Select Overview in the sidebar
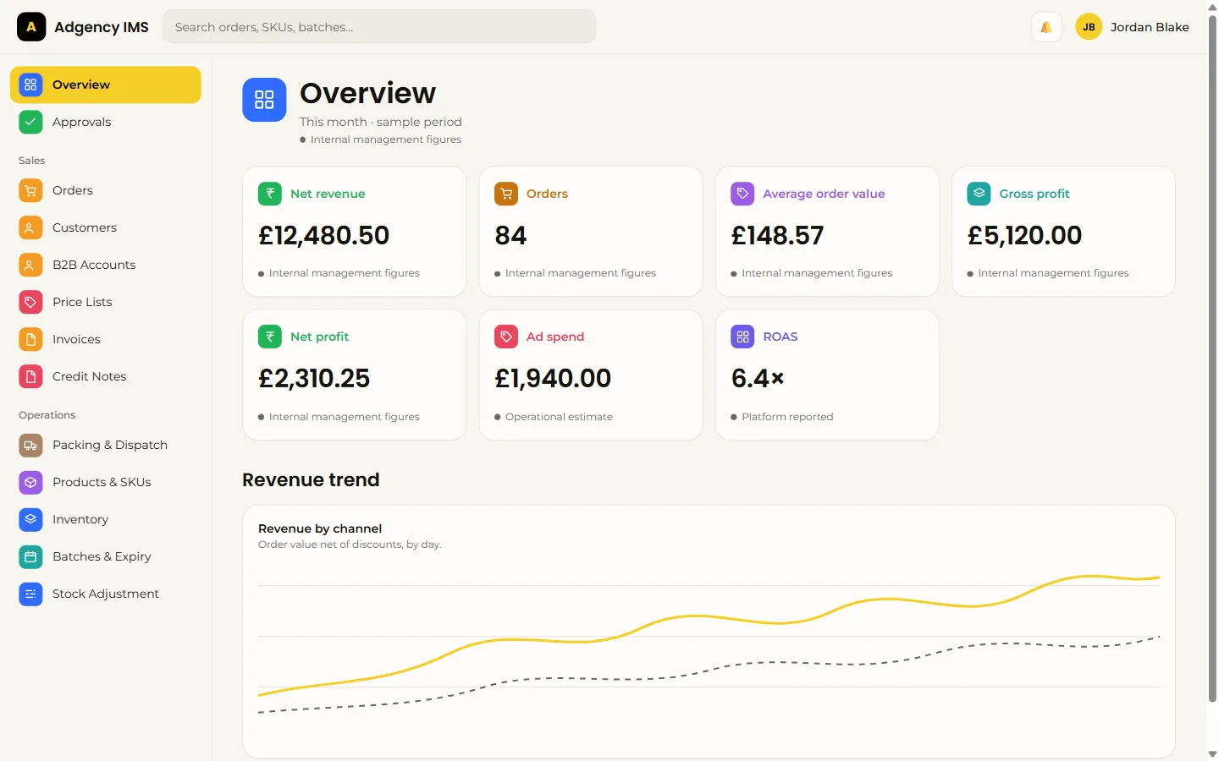The image size is (1219, 761). click(x=106, y=85)
